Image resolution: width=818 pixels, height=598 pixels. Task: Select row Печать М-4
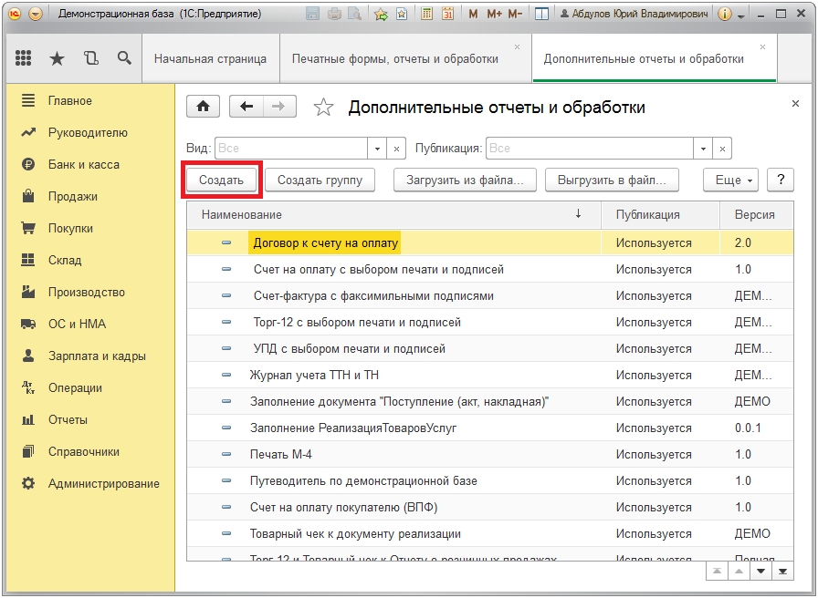[x=281, y=454]
